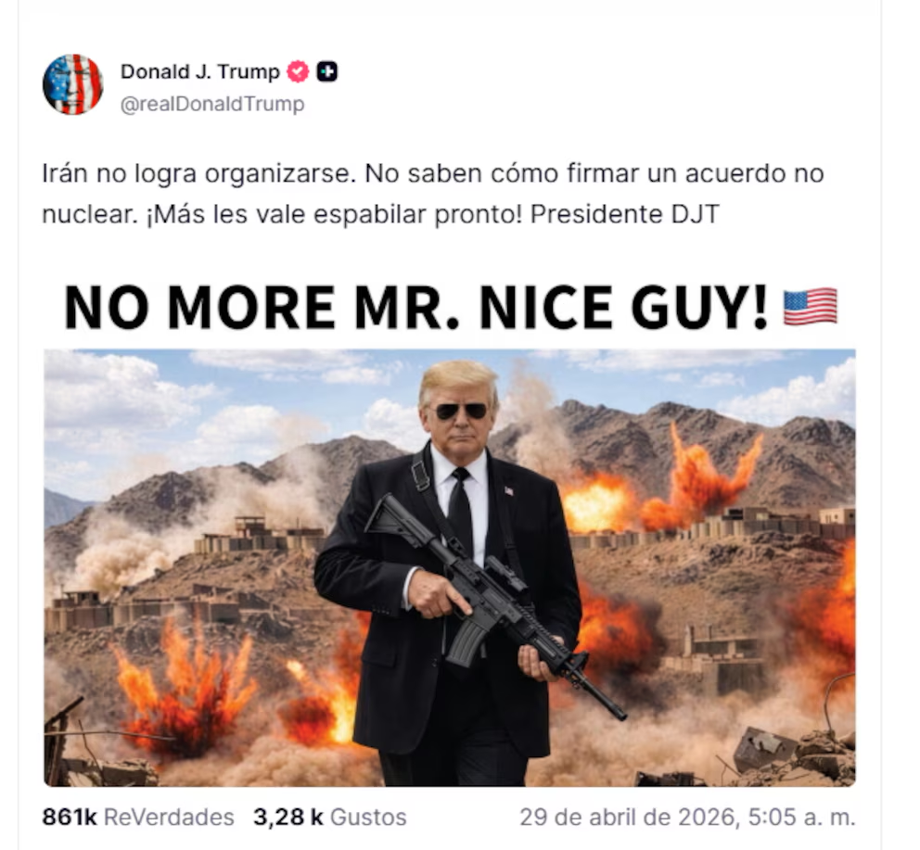View the 3,28 k Gustos list
920x850 pixels.
coord(330,817)
